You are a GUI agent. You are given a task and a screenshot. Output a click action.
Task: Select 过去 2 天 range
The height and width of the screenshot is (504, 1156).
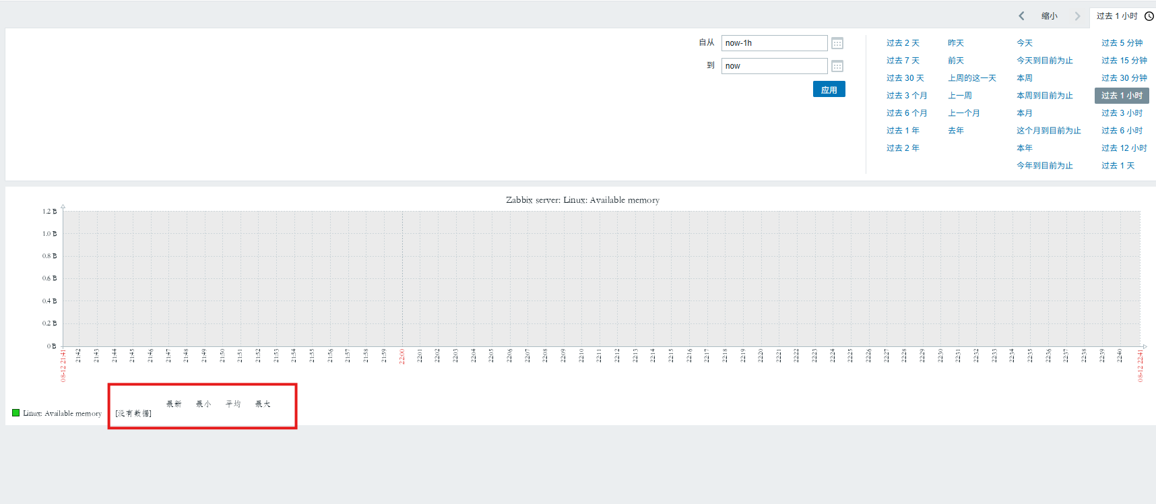tap(903, 43)
